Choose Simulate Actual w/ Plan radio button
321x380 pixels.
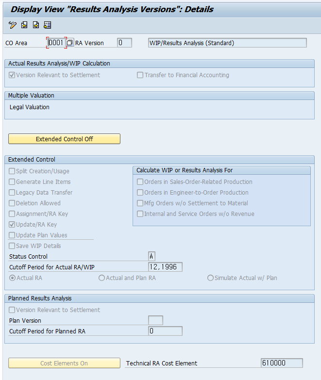(x=210, y=278)
